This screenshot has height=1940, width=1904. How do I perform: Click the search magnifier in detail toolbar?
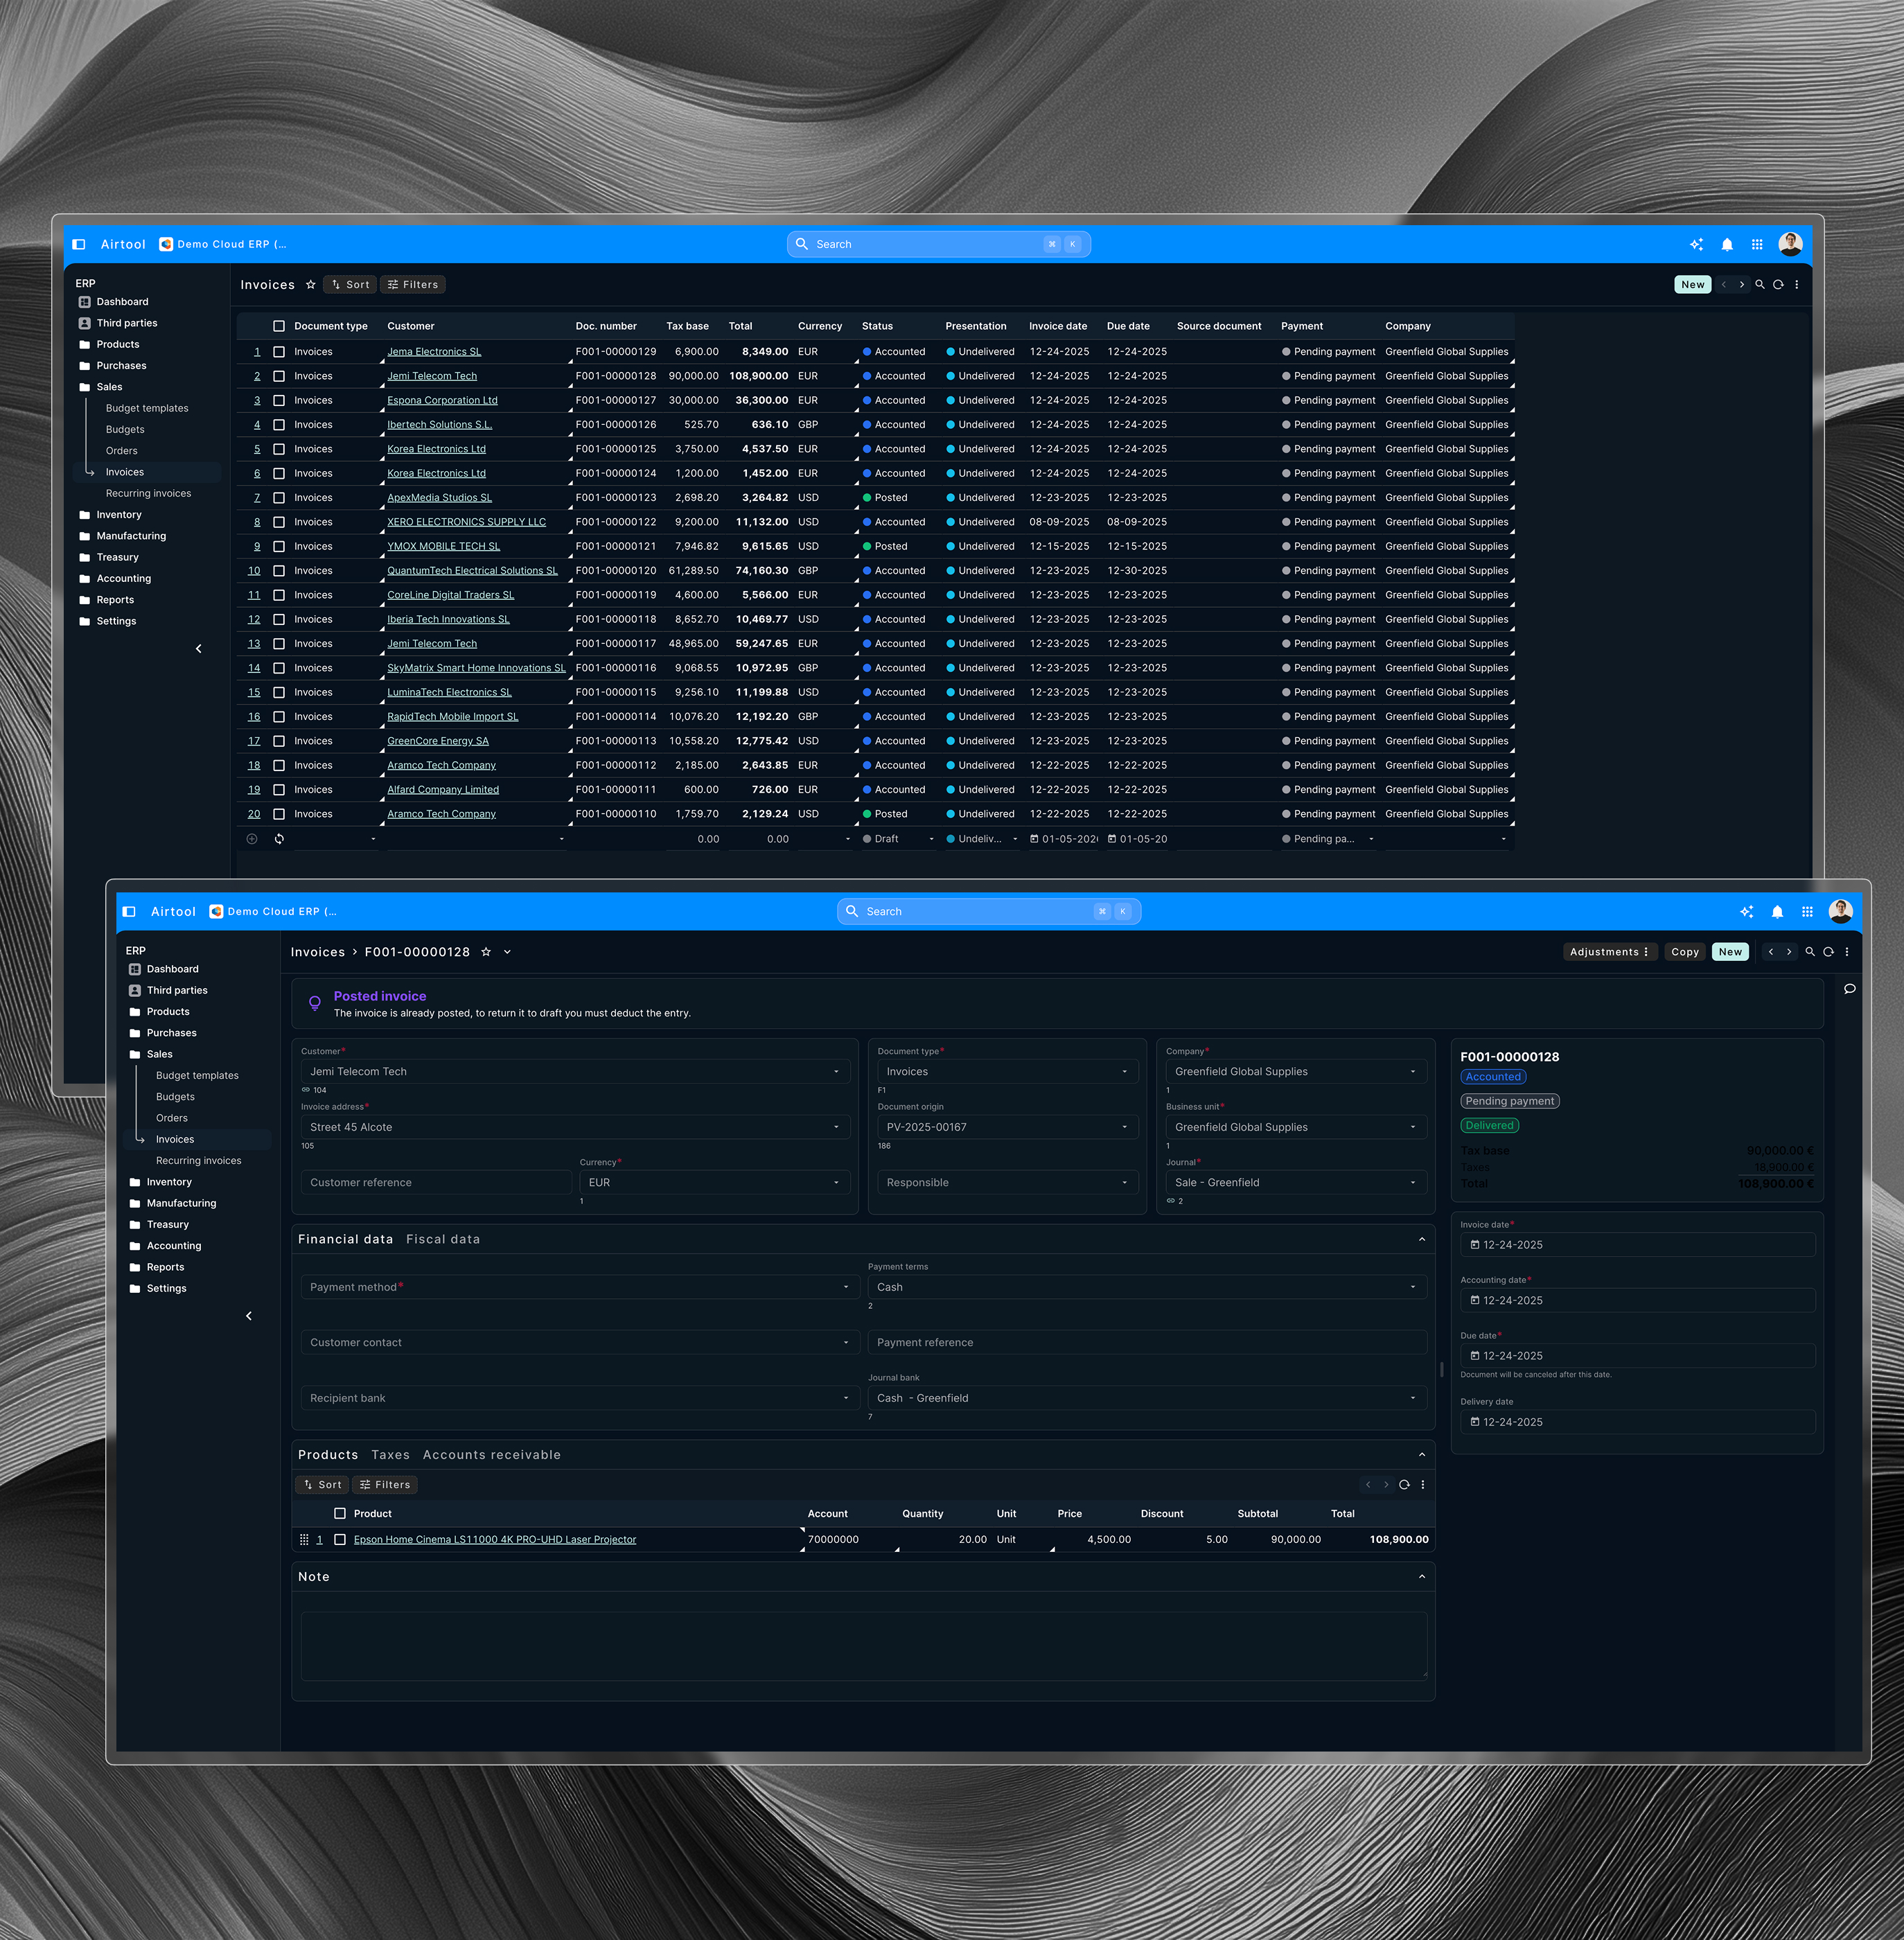[1810, 952]
